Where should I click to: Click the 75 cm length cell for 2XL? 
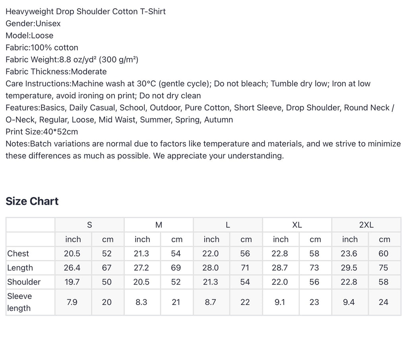click(385, 268)
